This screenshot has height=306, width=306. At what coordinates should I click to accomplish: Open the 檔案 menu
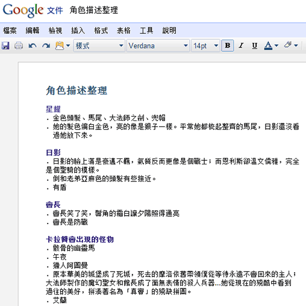[10, 31]
